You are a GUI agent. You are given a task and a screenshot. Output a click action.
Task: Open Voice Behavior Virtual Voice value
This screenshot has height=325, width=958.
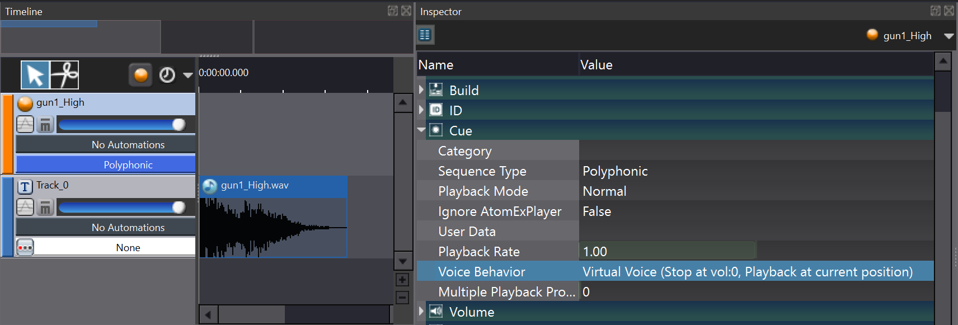coord(756,271)
